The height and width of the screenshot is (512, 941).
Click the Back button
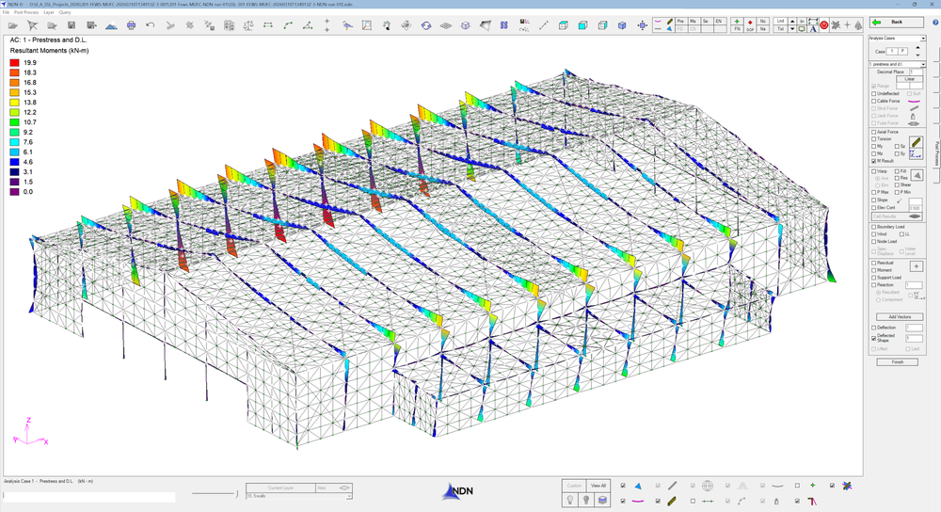tap(897, 23)
